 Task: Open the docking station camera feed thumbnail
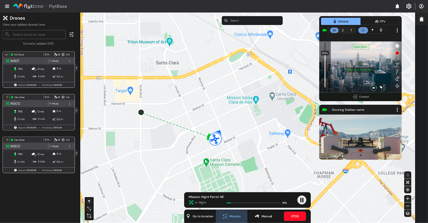click(360, 137)
